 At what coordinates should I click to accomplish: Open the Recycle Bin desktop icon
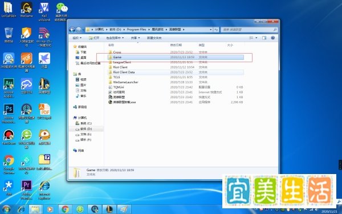9,35
